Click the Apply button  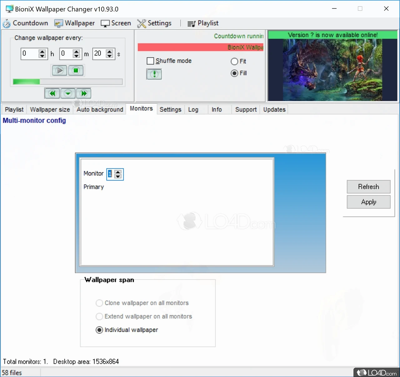(369, 202)
